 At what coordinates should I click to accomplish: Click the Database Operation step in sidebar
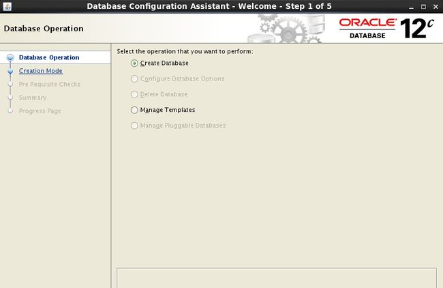[x=49, y=57]
